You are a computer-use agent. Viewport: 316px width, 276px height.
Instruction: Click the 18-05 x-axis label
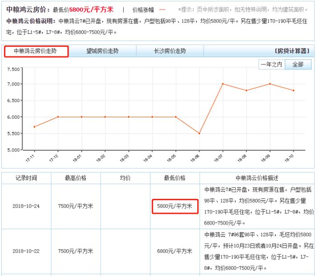[x=172, y=158]
